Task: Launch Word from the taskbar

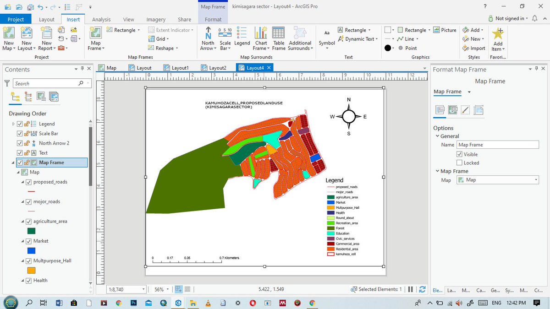Action: (x=59, y=303)
